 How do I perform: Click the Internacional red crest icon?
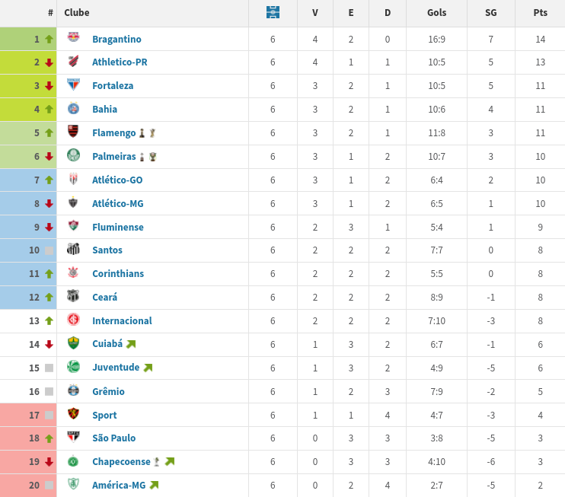pyautogui.click(x=74, y=320)
